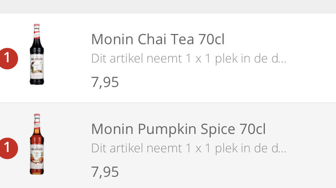Screen dimensions: 336x188
Task: Click empty gray space right of Pumpkin Spice title
Action: (x=300, y=129)
